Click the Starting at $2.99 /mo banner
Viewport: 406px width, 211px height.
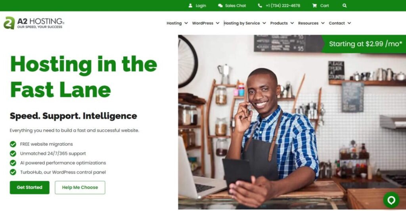(364, 44)
